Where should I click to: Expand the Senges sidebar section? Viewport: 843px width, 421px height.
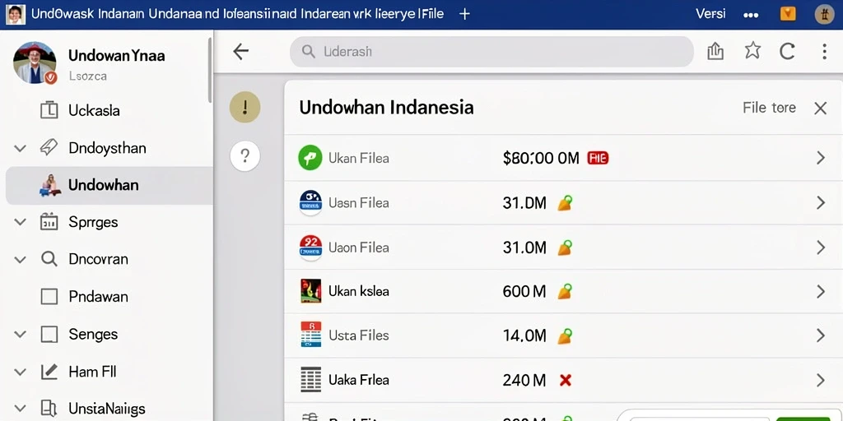click(x=20, y=334)
